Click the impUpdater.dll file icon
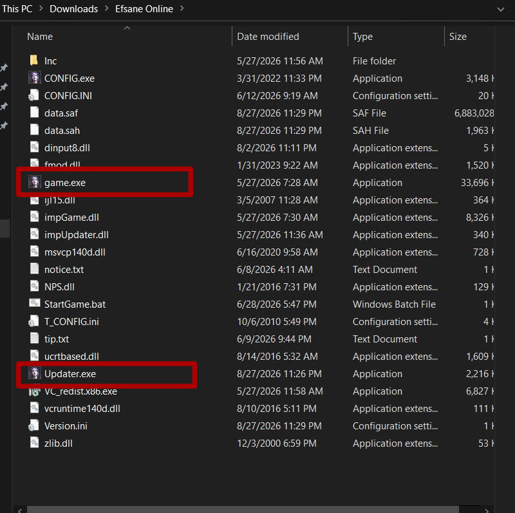Image resolution: width=515 pixels, height=513 pixels. coord(34,234)
